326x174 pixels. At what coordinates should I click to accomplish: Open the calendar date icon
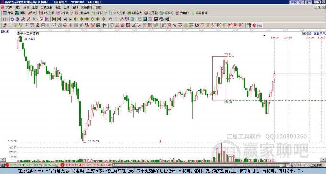(x=139, y=19)
